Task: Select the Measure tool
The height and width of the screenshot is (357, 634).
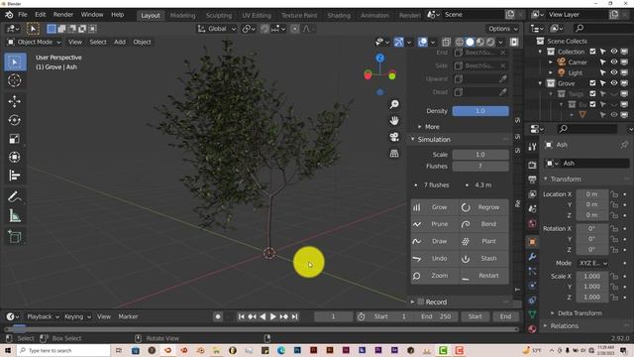Action: tap(15, 216)
